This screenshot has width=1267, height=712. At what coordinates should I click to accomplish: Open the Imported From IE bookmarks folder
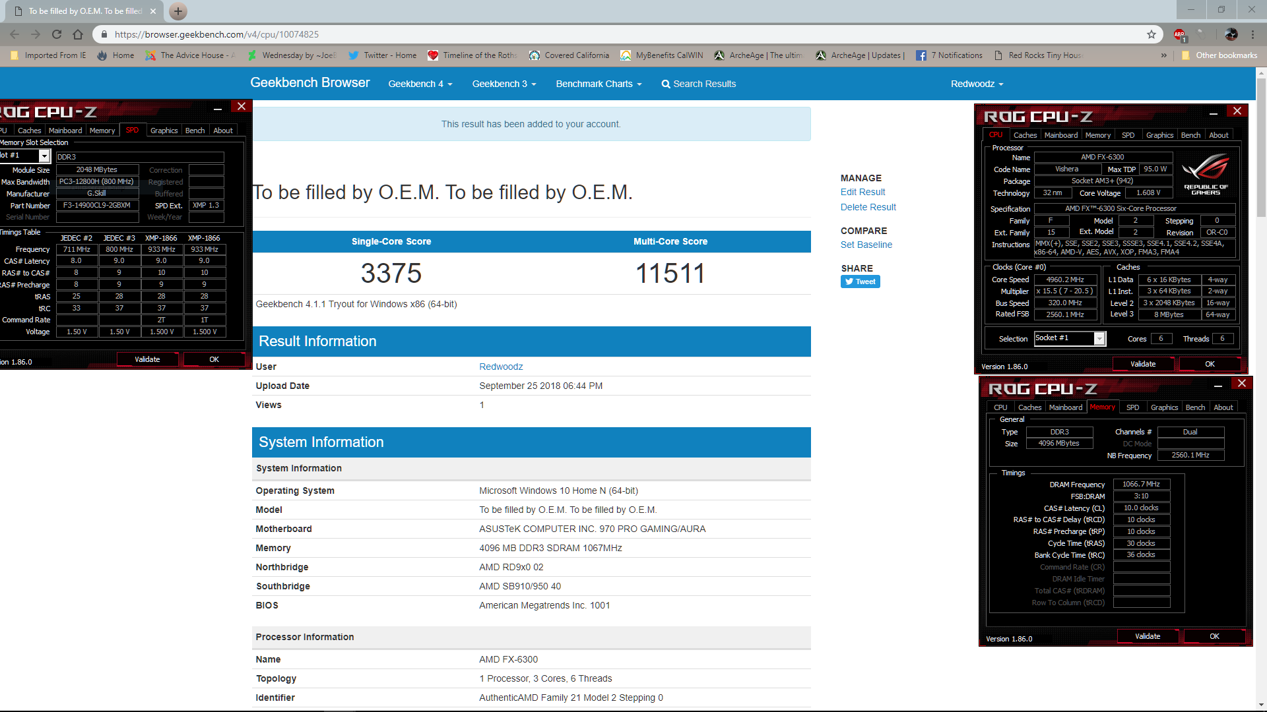click(48, 55)
